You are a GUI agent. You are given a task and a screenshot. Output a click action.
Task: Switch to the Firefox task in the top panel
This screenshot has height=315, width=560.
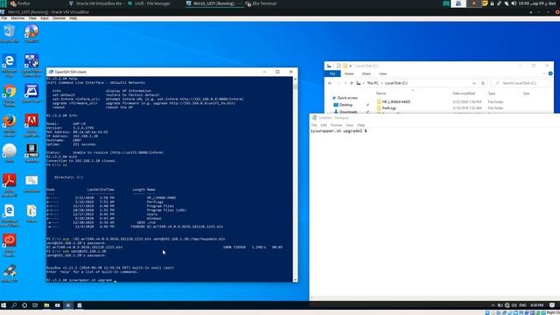pyautogui.click(x=20, y=3)
